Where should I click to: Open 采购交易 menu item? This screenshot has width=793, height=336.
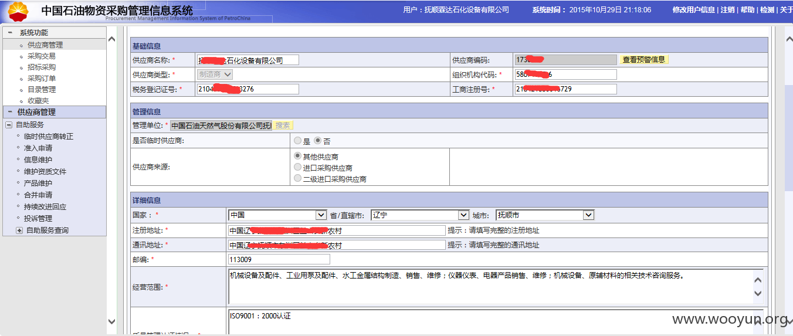[42, 56]
